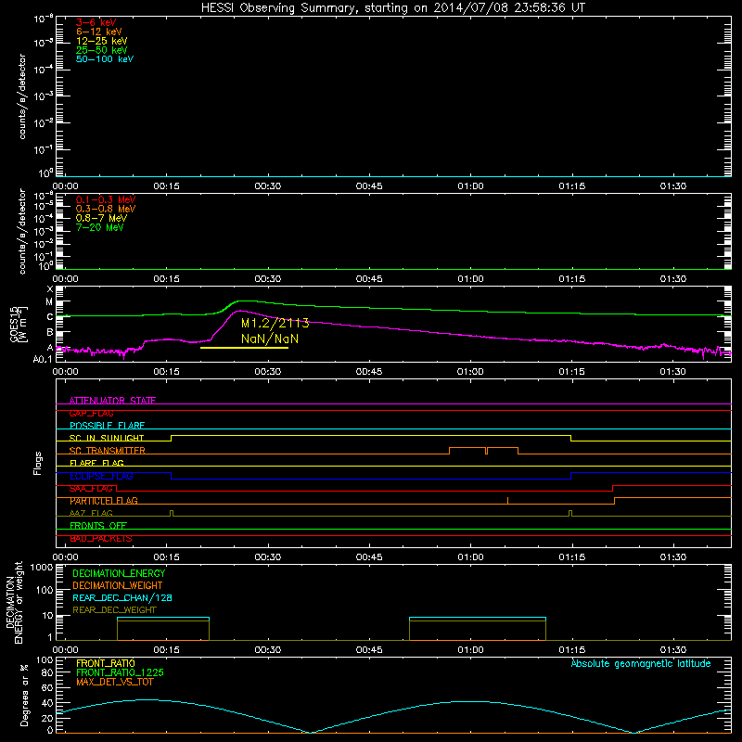Viewport: 742px width, 742px height.
Task: Click the 01:30 tick label under the decimation panel
Action: [673, 650]
